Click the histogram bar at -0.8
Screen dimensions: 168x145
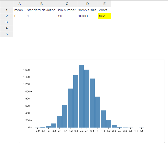pos(76,101)
